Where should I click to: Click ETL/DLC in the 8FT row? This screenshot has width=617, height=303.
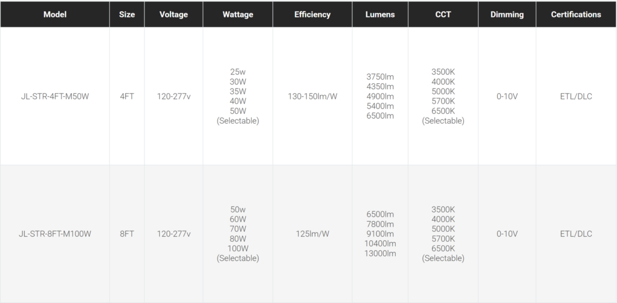(x=576, y=234)
